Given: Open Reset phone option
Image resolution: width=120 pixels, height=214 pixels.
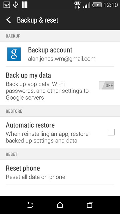Looking at the screenshot, I should coord(60,172).
